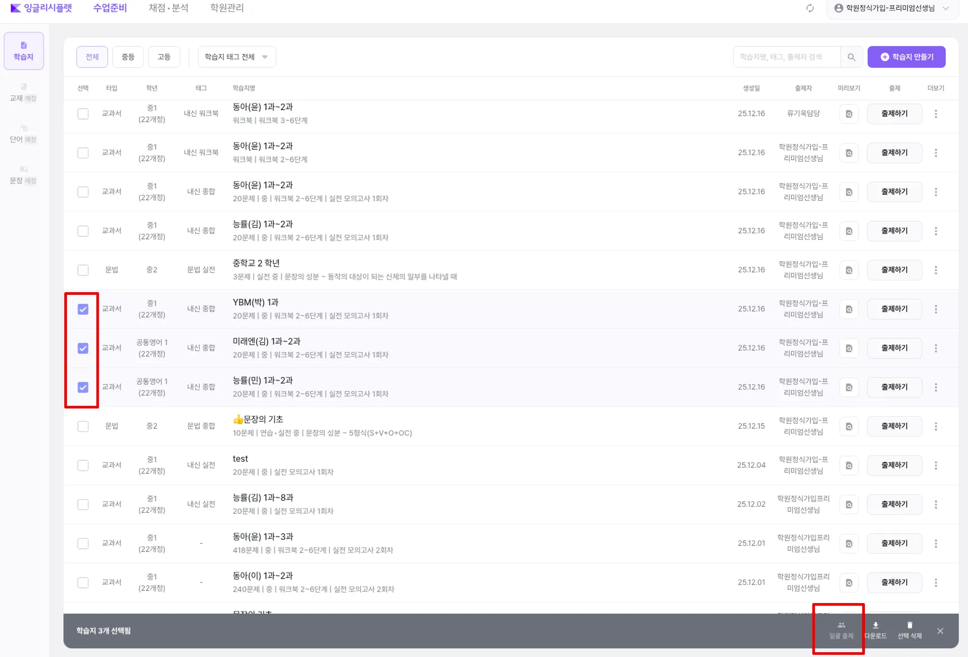This screenshot has width=968, height=657.
Task: Click the refresh icon in top bar
Action: [810, 8]
